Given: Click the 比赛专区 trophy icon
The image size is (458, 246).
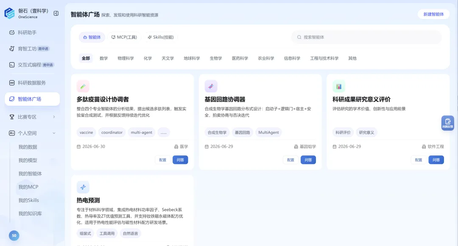Looking at the screenshot, I should pos(12,117).
